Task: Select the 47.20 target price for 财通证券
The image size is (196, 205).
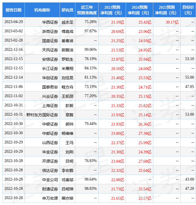Action: 189,189
